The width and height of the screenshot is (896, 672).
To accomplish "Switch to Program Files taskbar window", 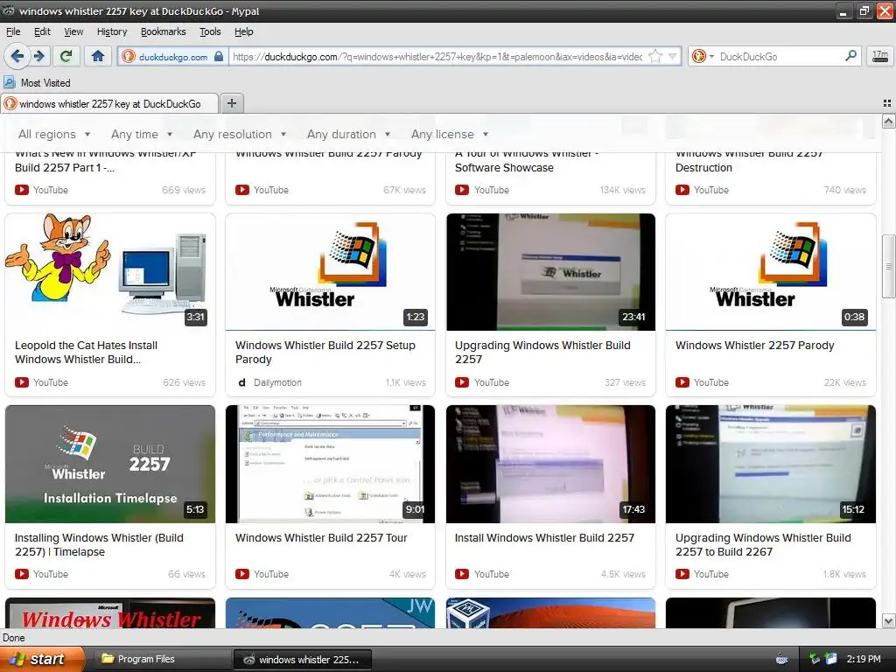I will coord(161,659).
